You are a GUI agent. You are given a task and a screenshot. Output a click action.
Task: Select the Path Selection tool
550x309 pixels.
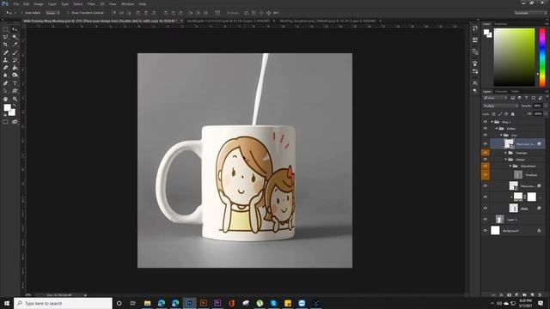click(x=6, y=91)
